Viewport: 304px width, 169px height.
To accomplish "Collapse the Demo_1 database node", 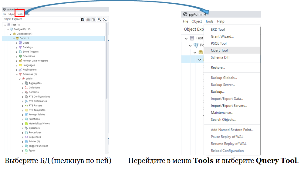I will pyautogui.click(x=14, y=38).
